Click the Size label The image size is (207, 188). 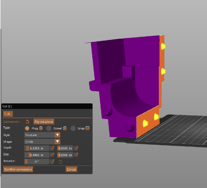6,154
